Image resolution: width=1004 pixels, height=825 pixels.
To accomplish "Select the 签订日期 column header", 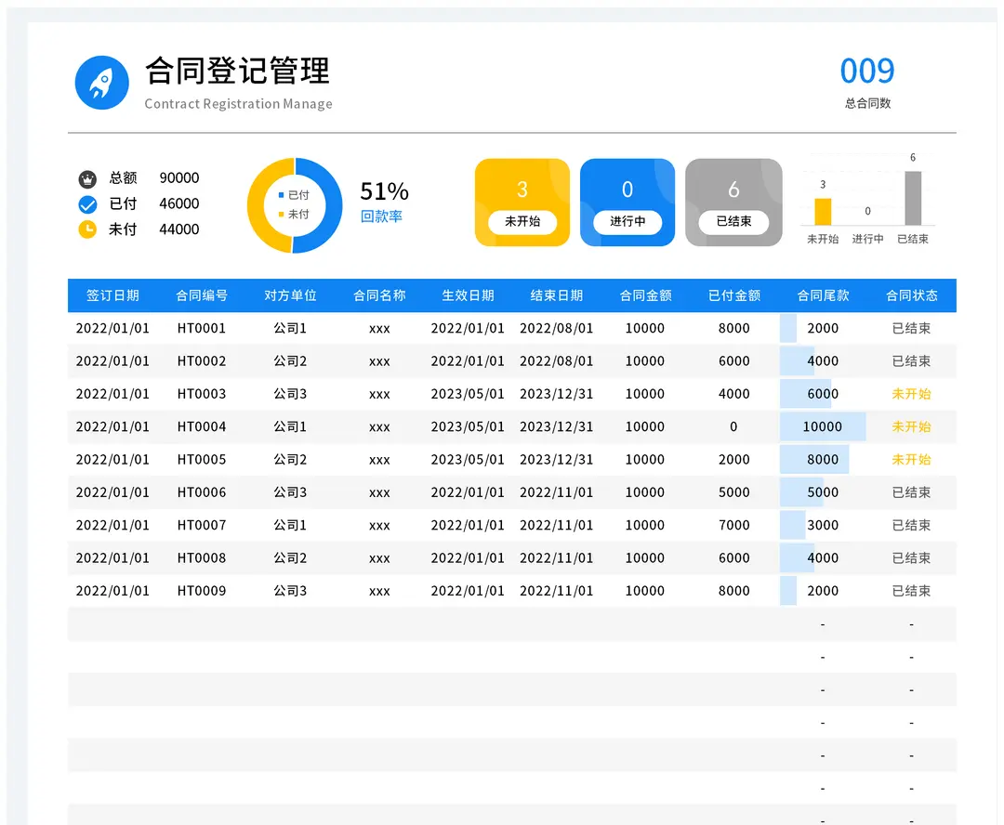I will tap(112, 295).
